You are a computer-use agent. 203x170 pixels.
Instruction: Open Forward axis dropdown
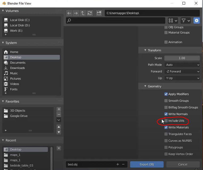pos(182,71)
